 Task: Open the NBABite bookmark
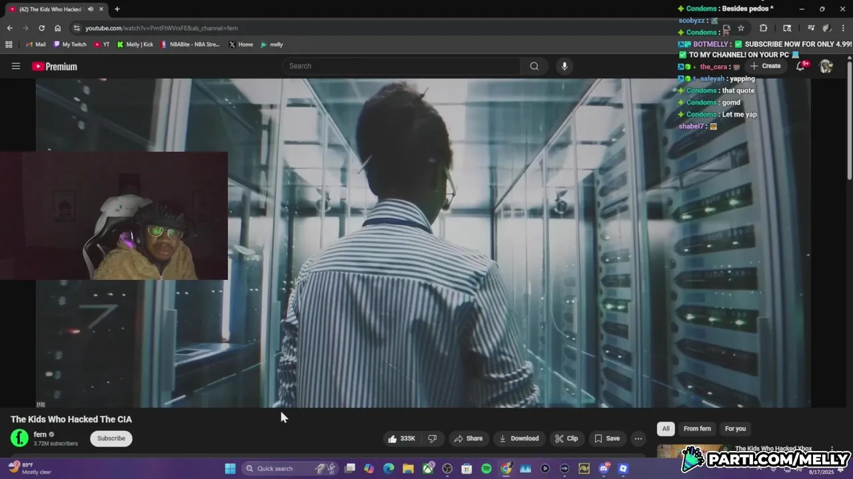[x=189, y=45]
